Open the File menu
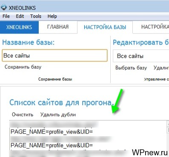169x157 pixels. tap(6, 16)
